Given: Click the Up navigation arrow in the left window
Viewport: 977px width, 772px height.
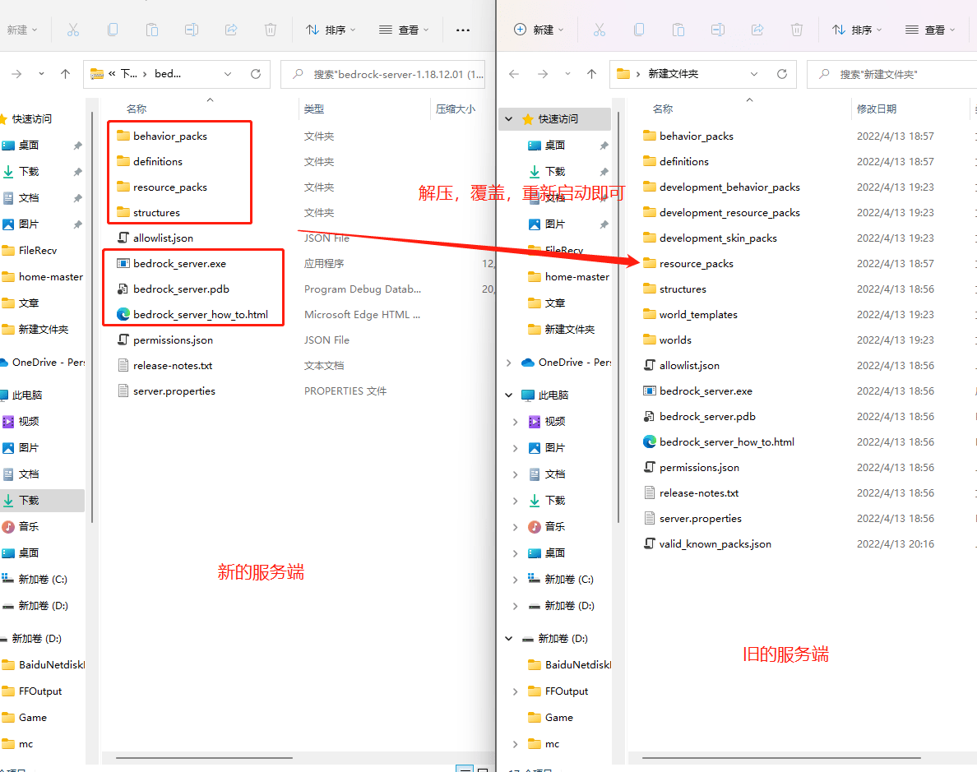Looking at the screenshot, I should click(65, 74).
